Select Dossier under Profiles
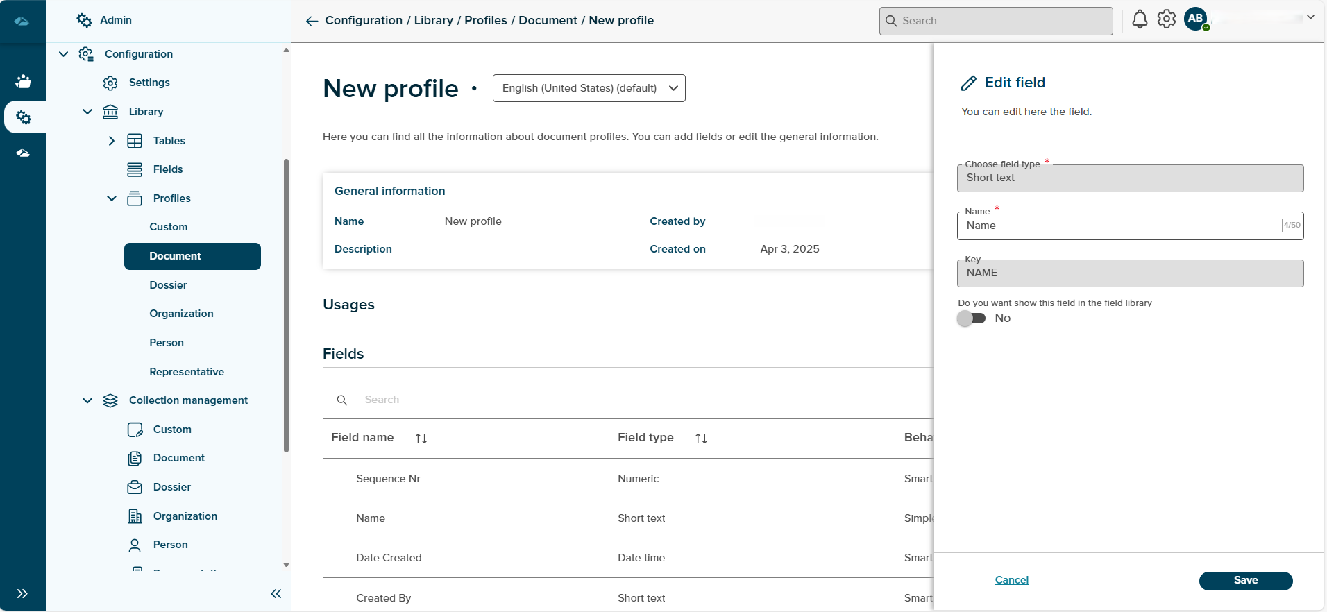This screenshot has height=612, width=1327. (168, 285)
